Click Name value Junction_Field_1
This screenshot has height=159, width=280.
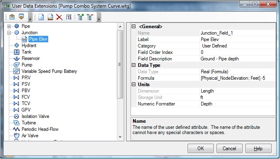tap(238, 33)
